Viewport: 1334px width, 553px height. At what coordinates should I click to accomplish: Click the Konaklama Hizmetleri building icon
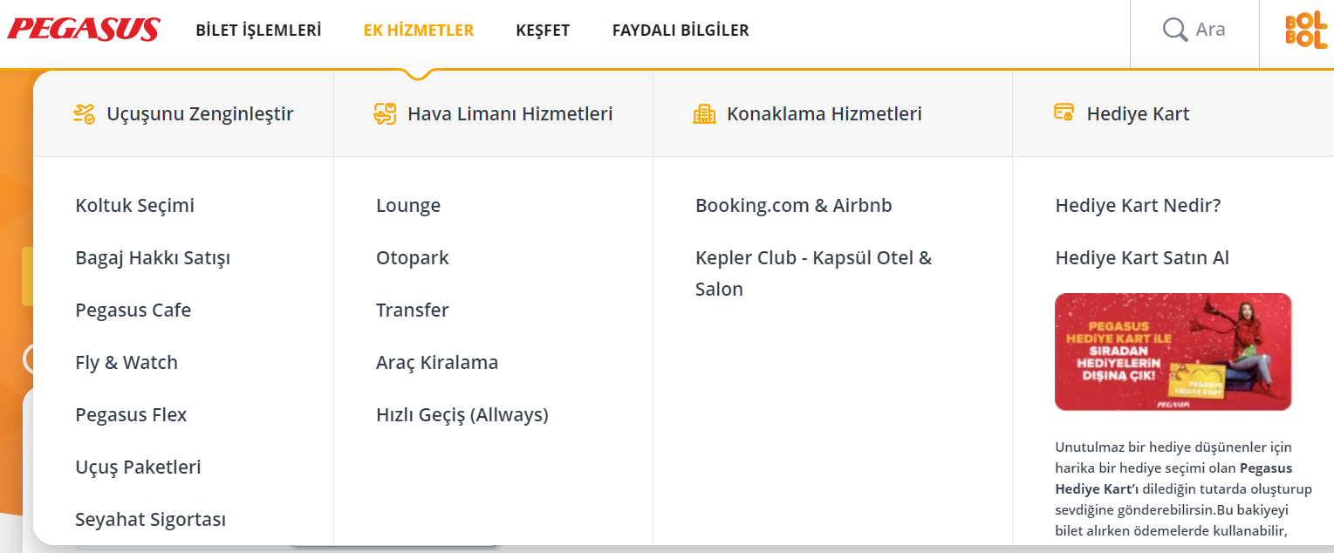point(704,113)
